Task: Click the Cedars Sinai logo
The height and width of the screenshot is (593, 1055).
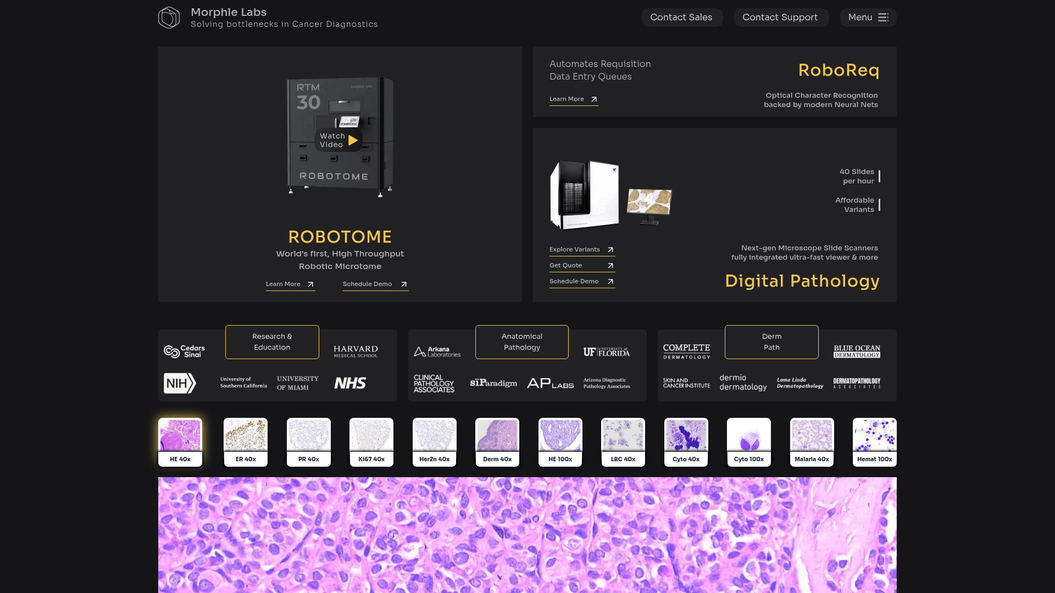Action: click(185, 351)
